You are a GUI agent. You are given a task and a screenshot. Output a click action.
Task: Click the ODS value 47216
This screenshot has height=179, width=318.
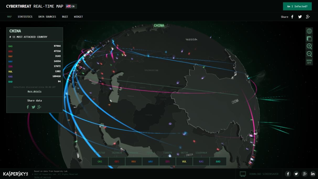pyautogui.click(x=57, y=51)
